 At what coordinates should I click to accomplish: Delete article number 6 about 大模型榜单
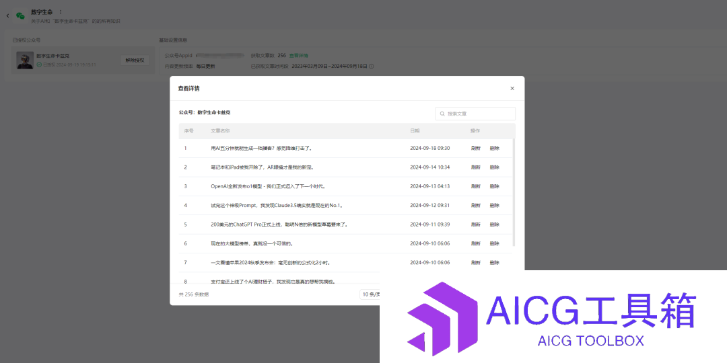[494, 243]
